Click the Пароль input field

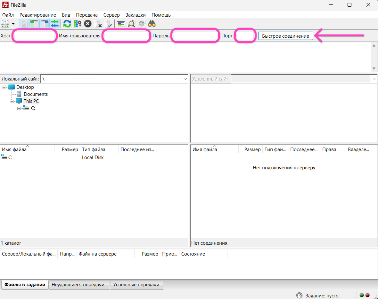[195, 36]
